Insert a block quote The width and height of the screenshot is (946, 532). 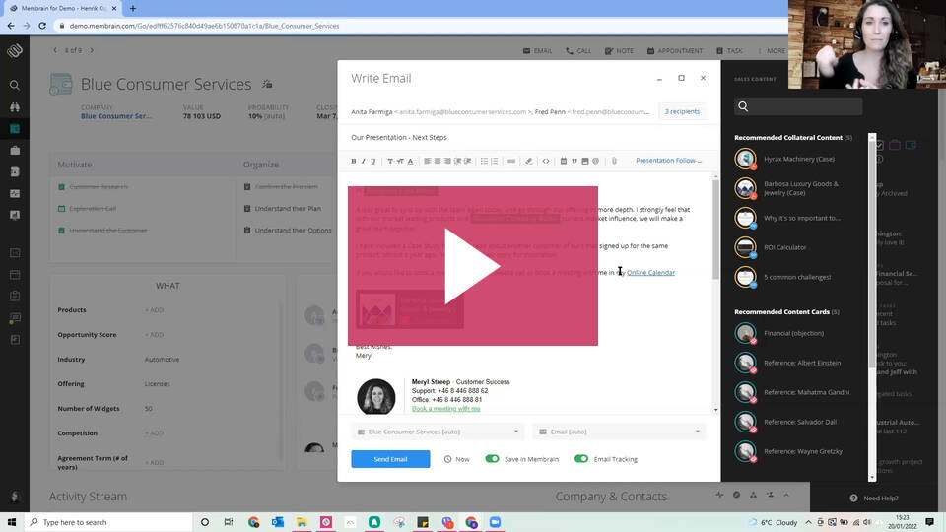pyautogui.click(x=574, y=161)
